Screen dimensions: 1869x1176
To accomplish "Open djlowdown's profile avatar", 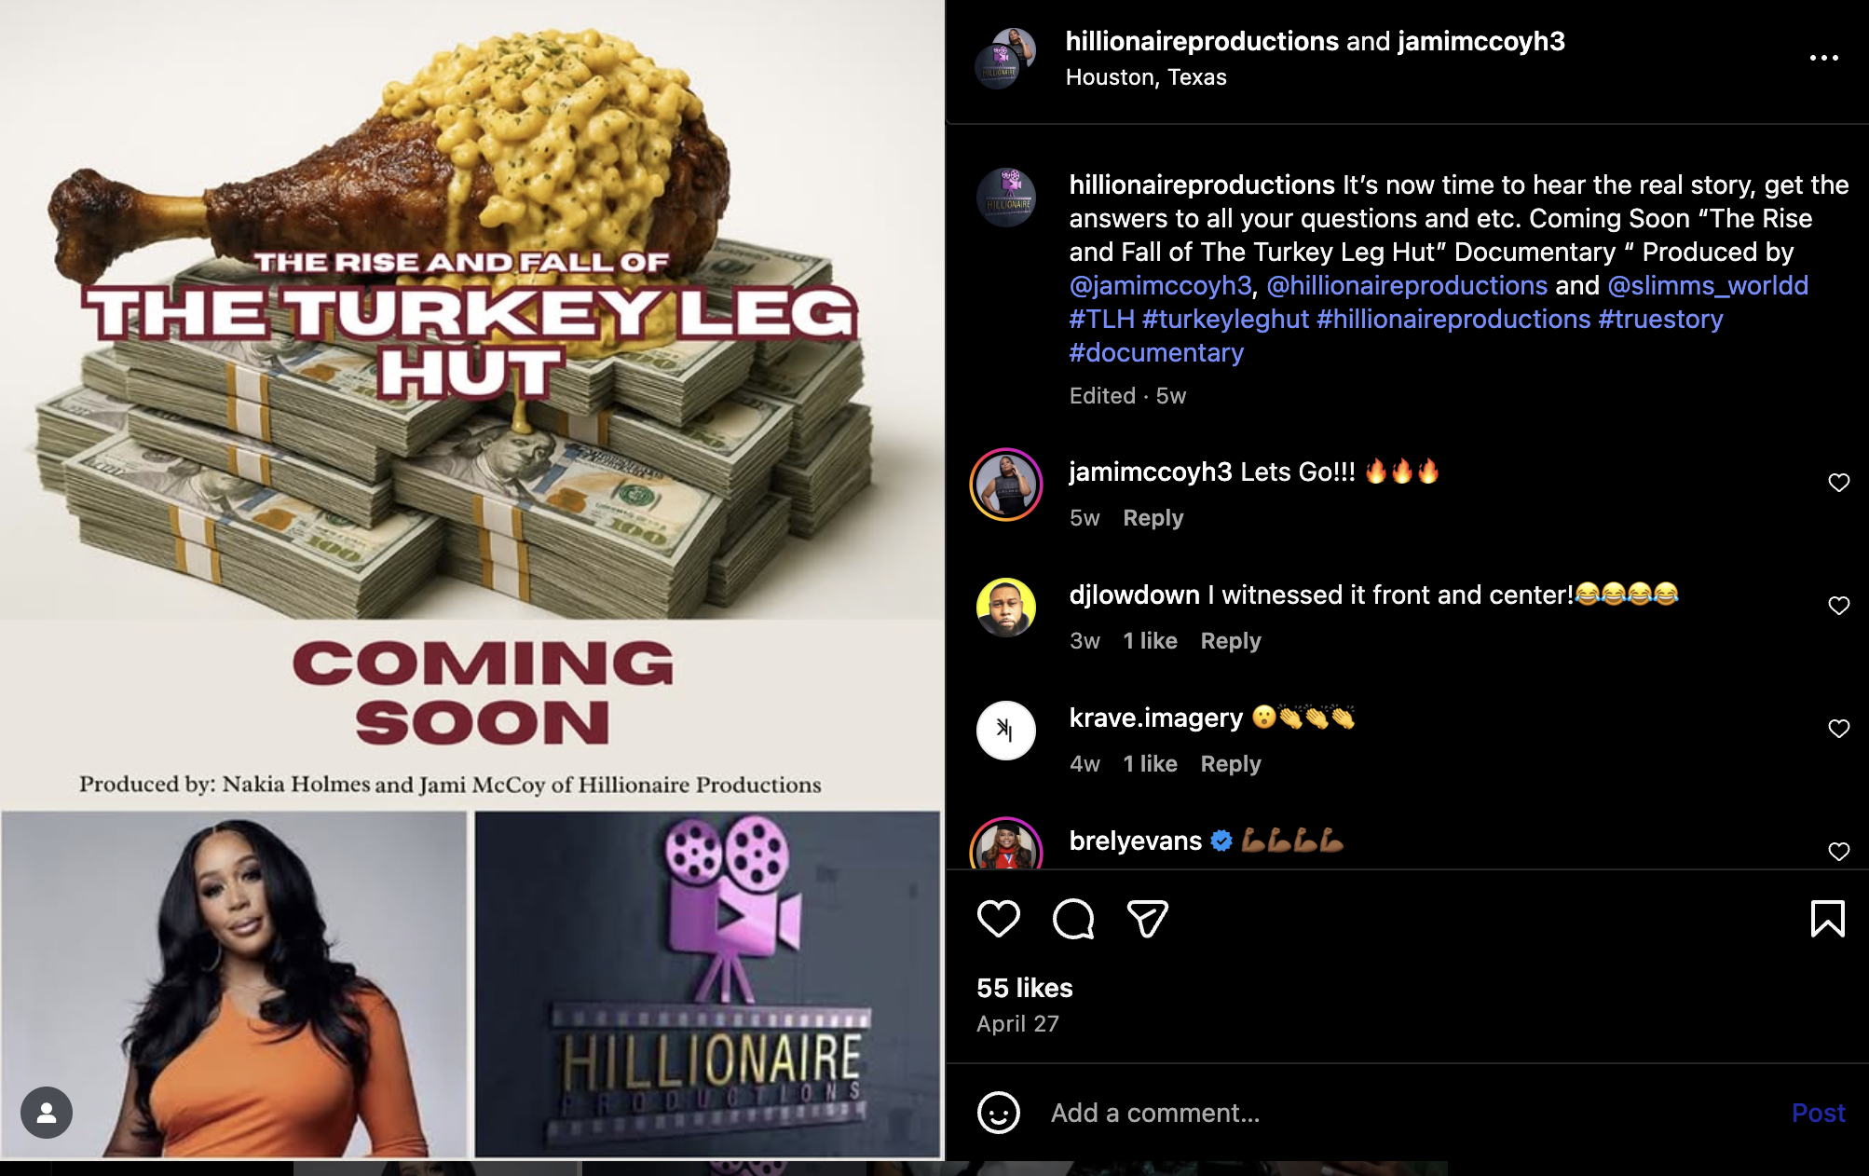I will (x=1005, y=608).
